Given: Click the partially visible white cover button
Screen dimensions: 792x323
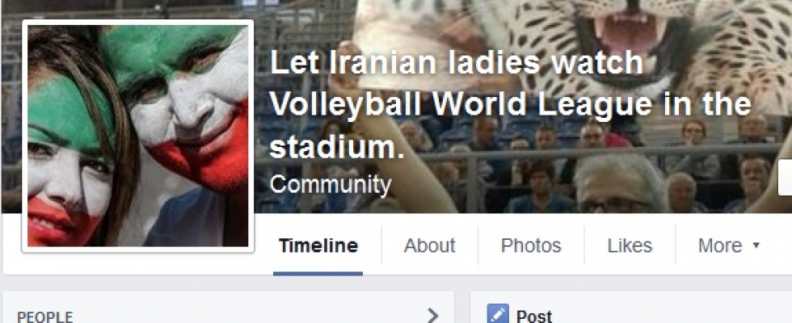Looking at the screenshot, I should coord(785,177).
